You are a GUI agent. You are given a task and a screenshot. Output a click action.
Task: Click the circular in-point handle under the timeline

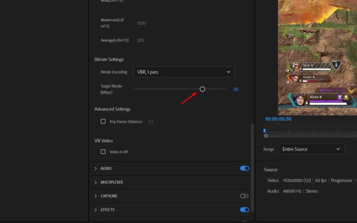[x=266, y=136]
